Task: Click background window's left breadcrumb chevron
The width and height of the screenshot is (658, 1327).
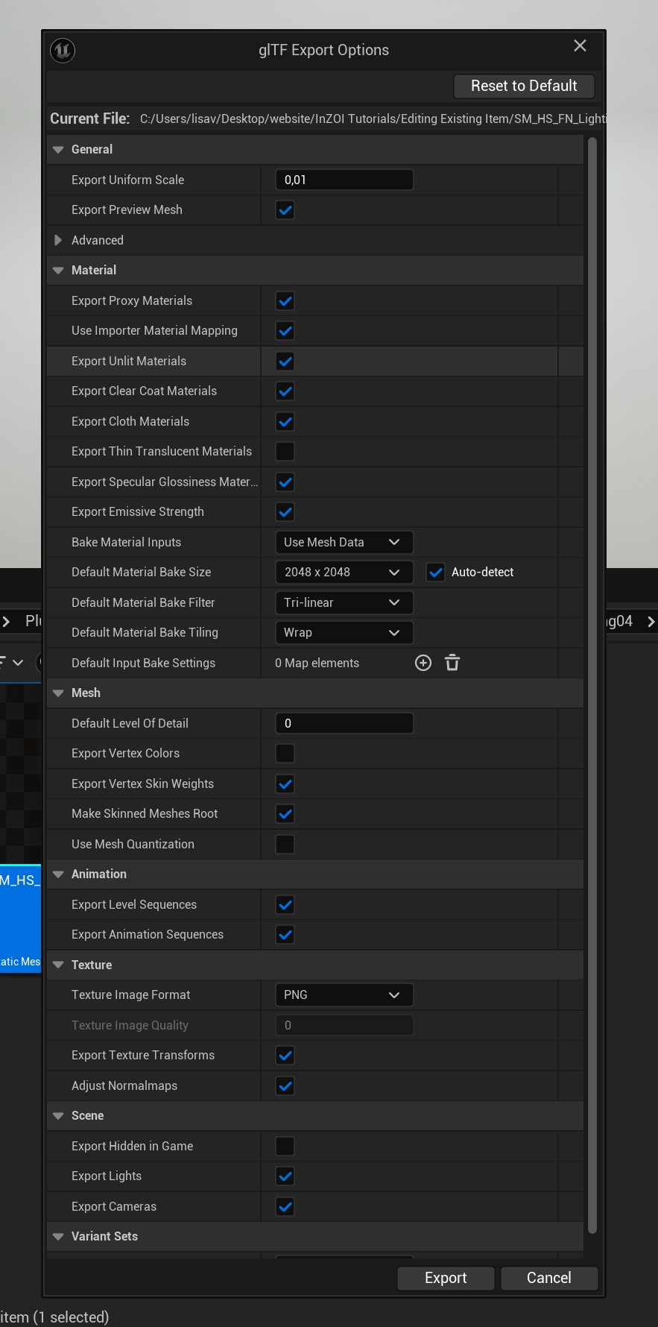Action: 6,621
